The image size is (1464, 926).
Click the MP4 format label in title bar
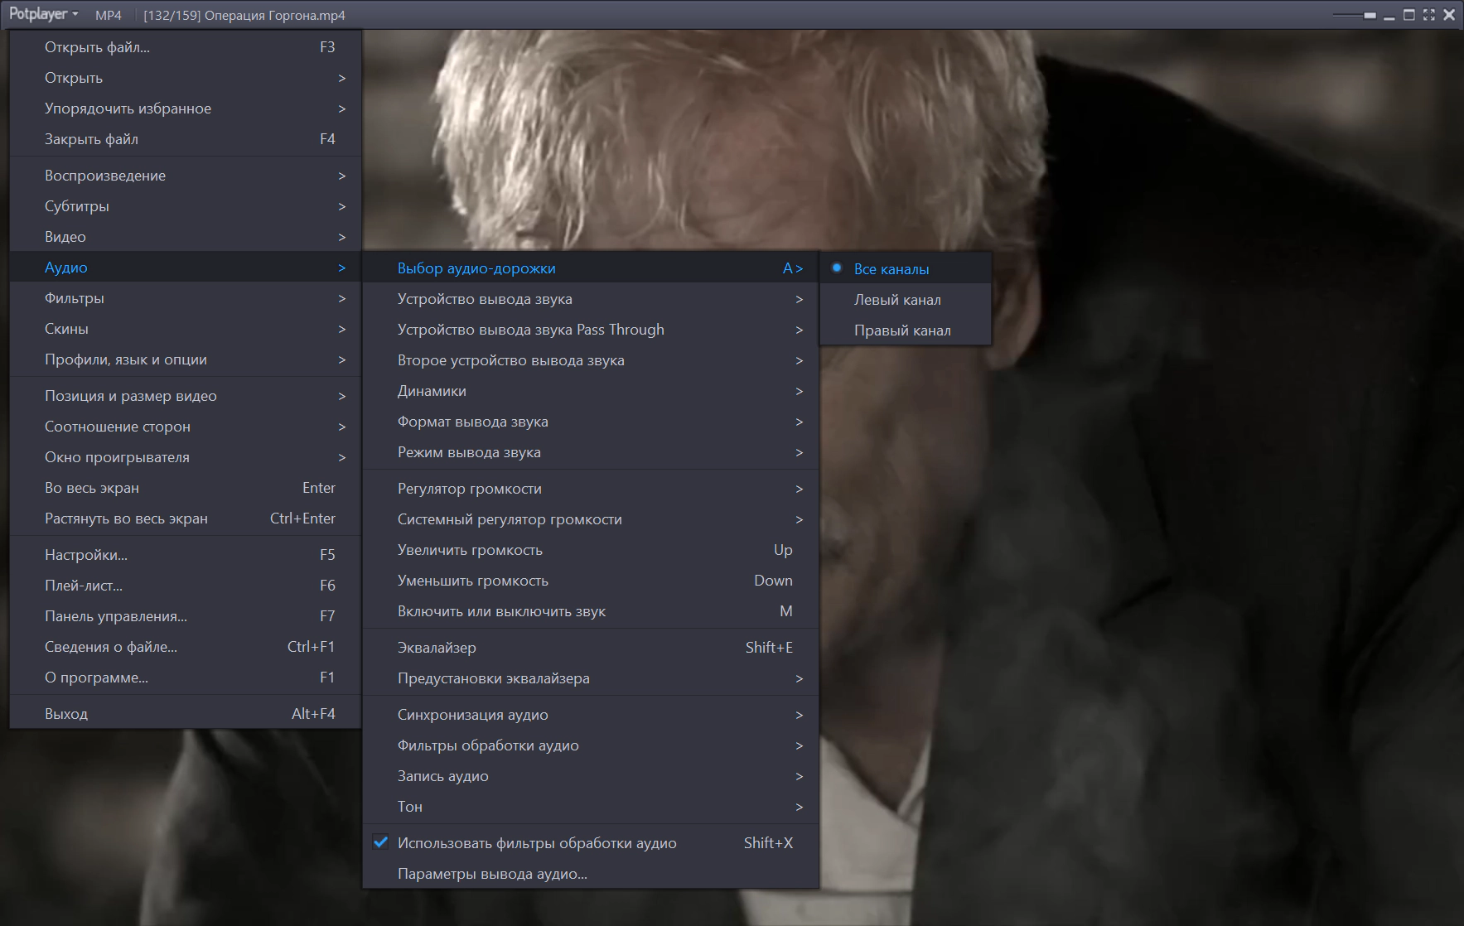109,15
